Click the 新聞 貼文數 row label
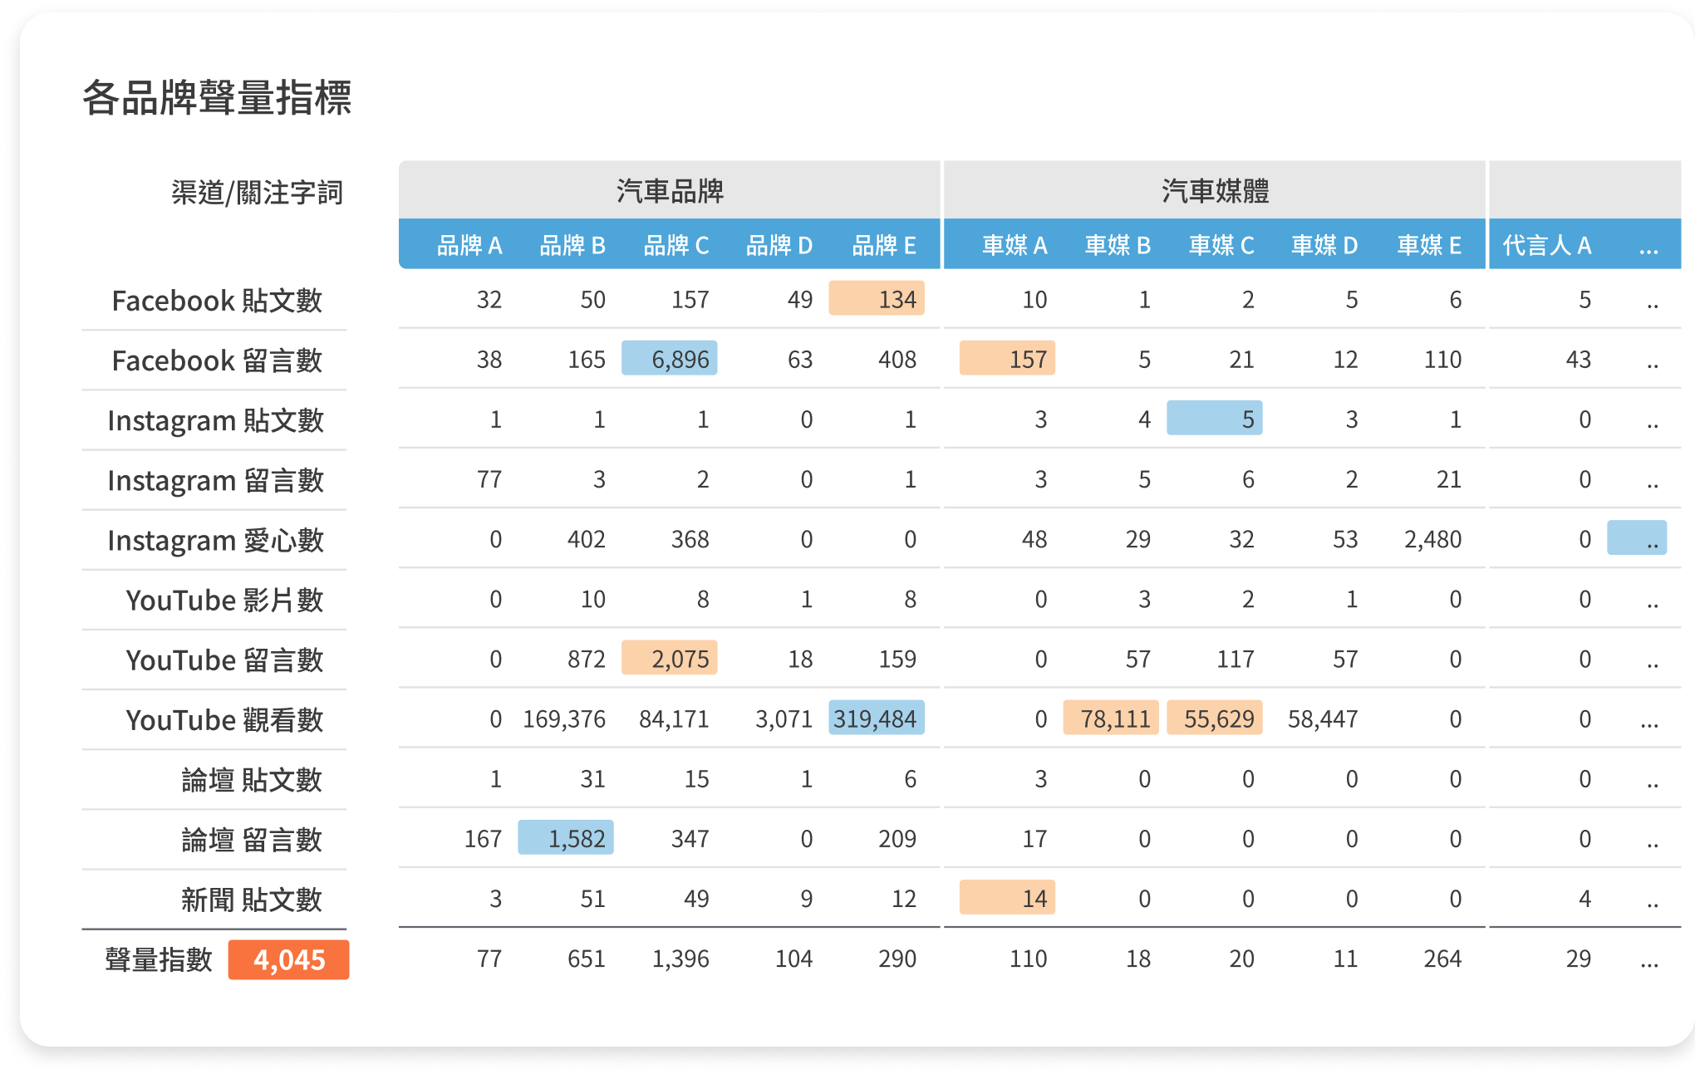The image size is (1695, 1074). click(251, 899)
